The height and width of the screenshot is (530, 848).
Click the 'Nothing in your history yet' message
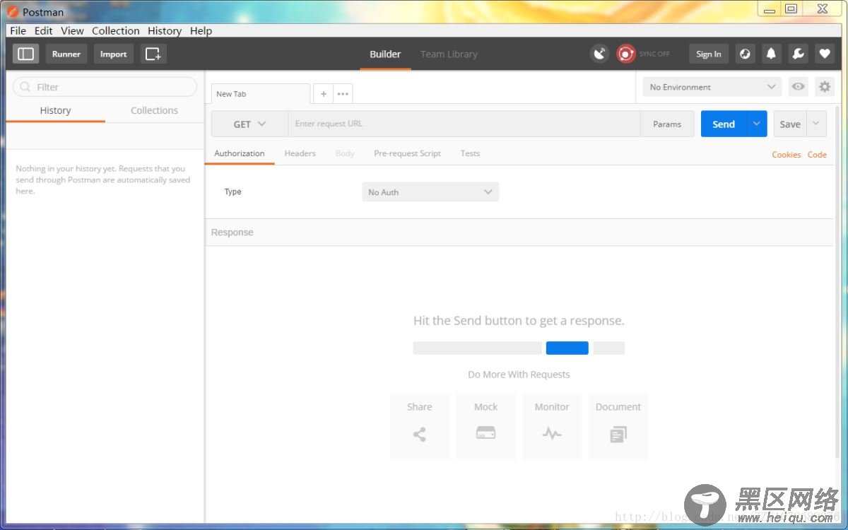(103, 179)
